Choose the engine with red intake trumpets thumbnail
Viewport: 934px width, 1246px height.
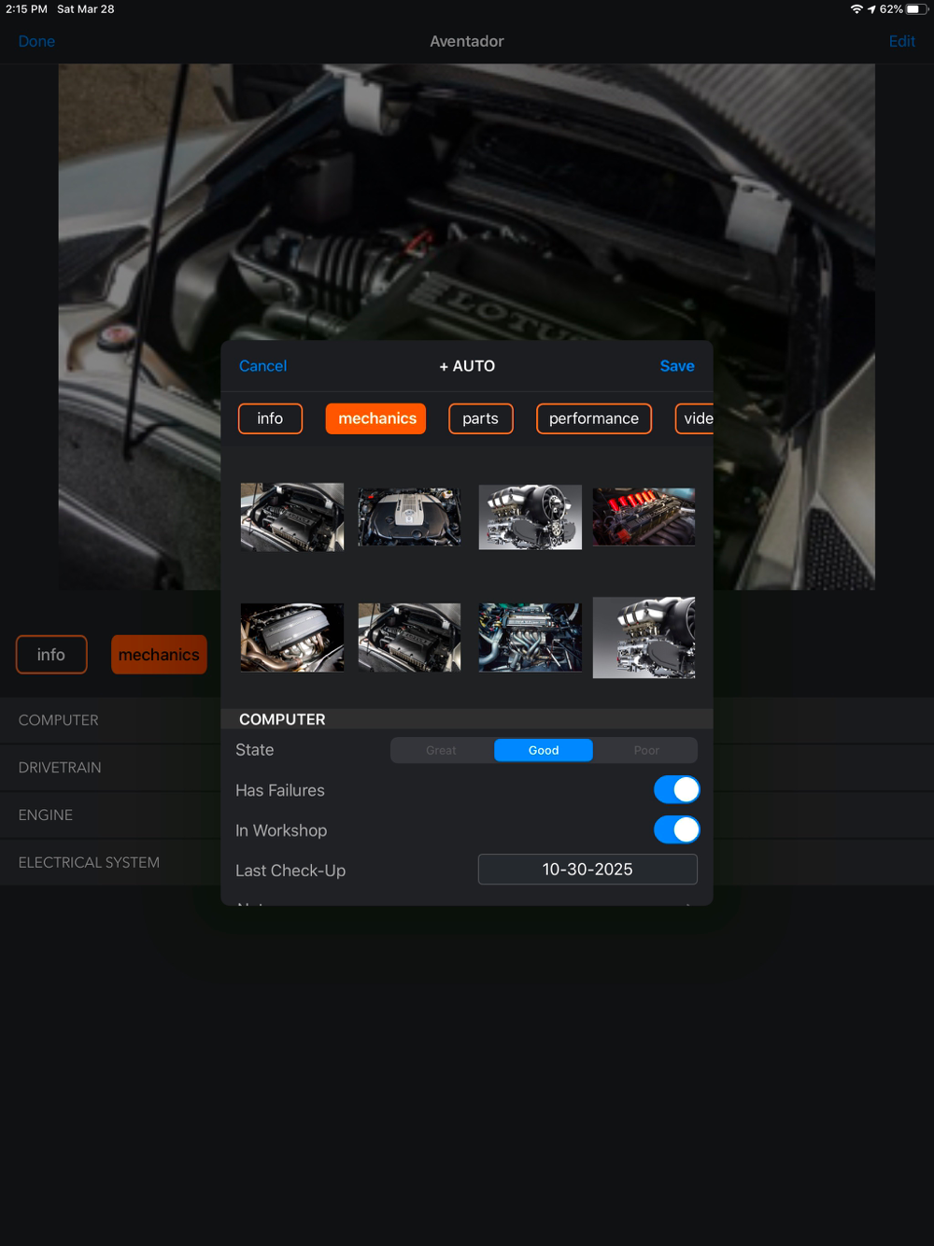pyautogui.click(x=644, y=517)
